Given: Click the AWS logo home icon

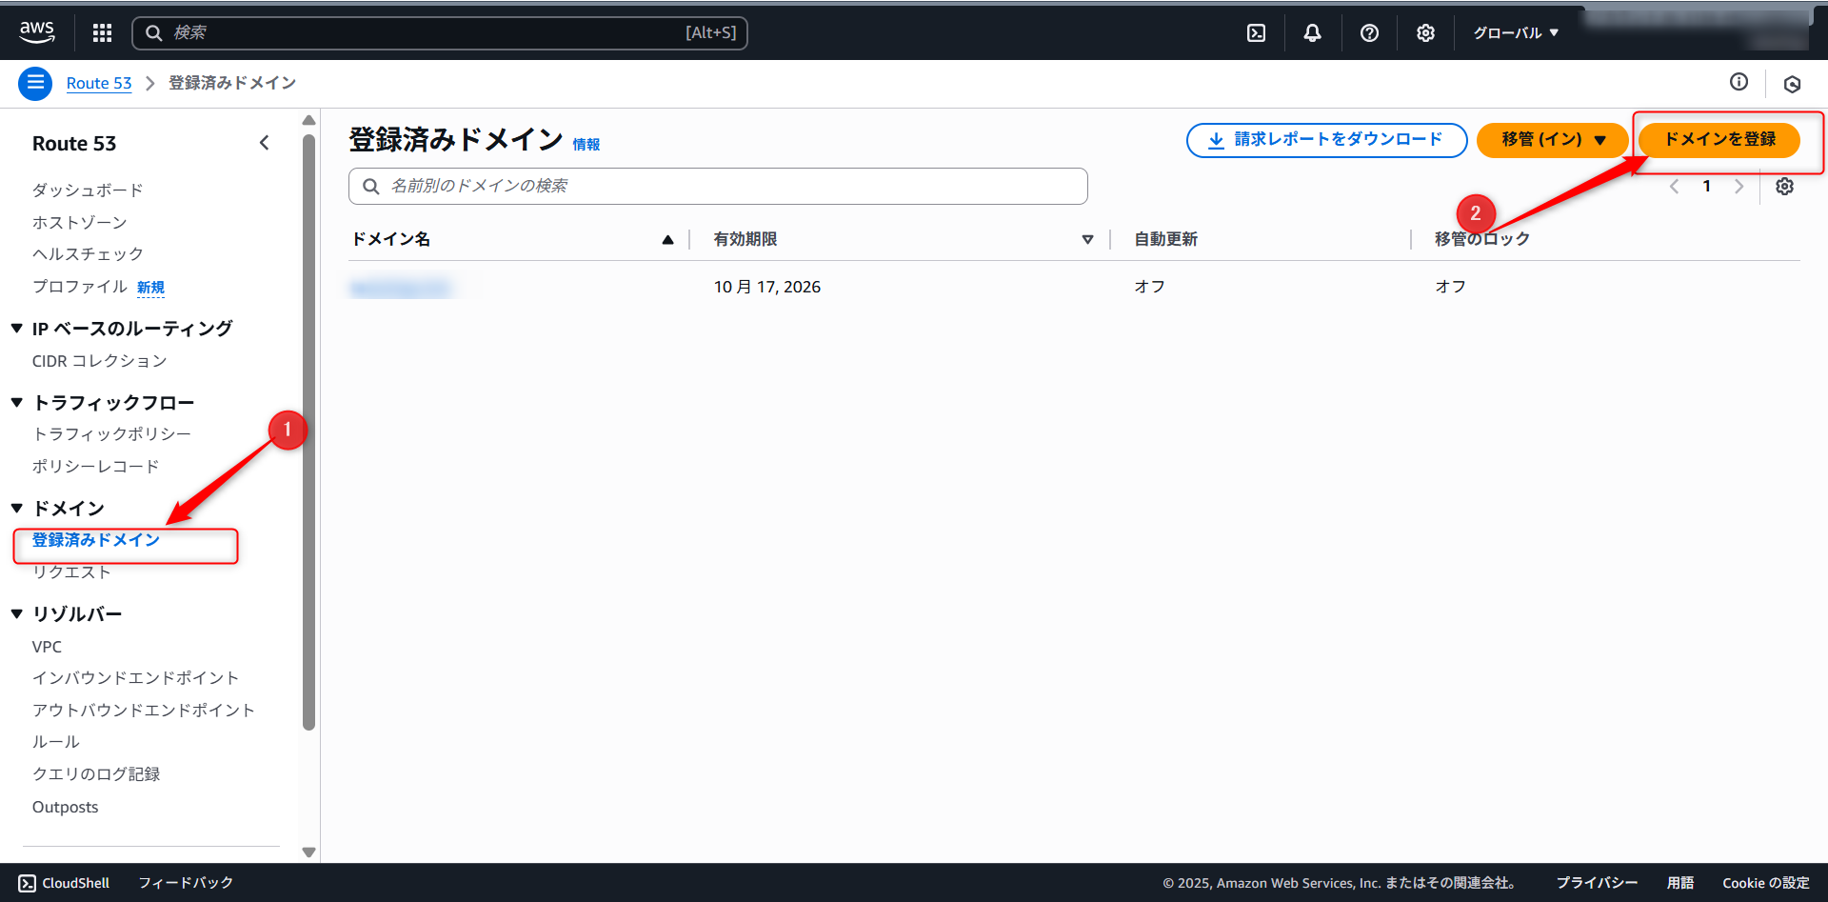Looking at the screenshot, I should (37, 32).
